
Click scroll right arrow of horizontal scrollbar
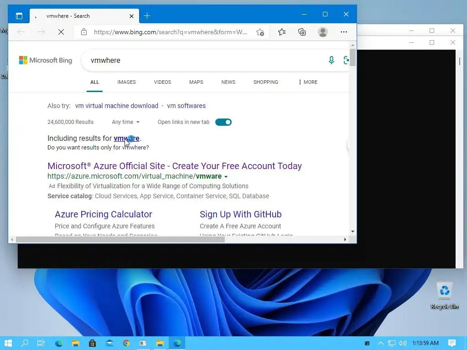(x=345, y=240)
